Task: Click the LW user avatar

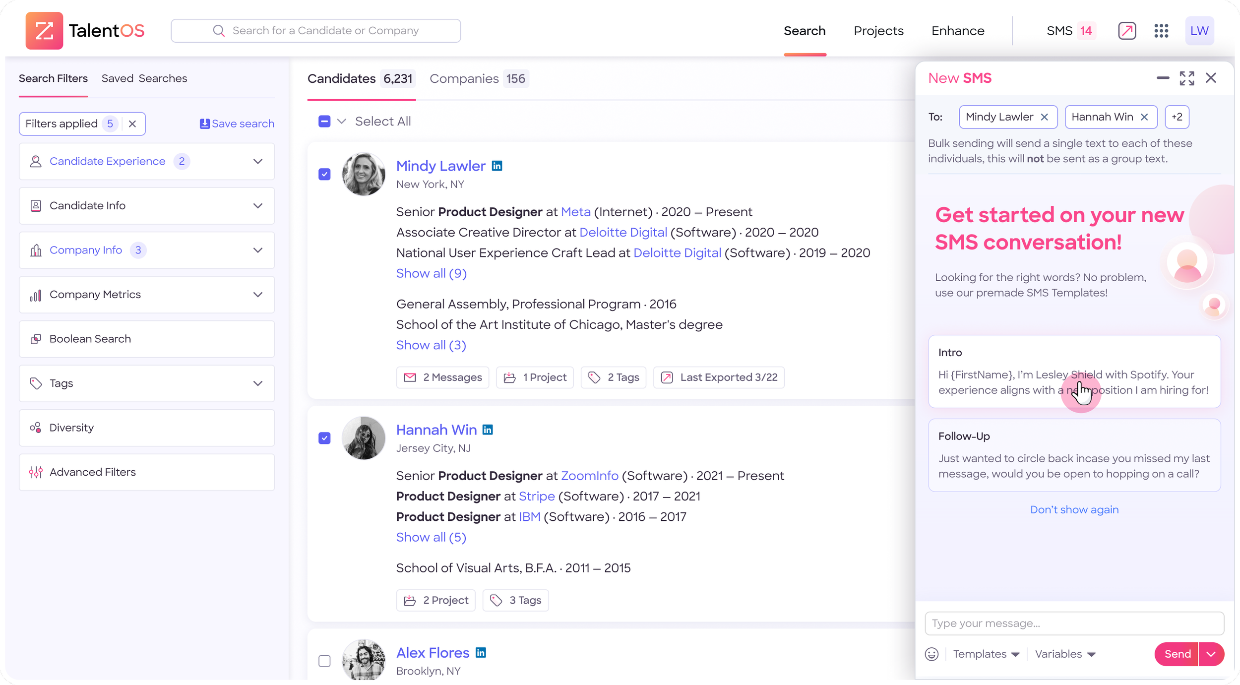Action: point(1199,31)
